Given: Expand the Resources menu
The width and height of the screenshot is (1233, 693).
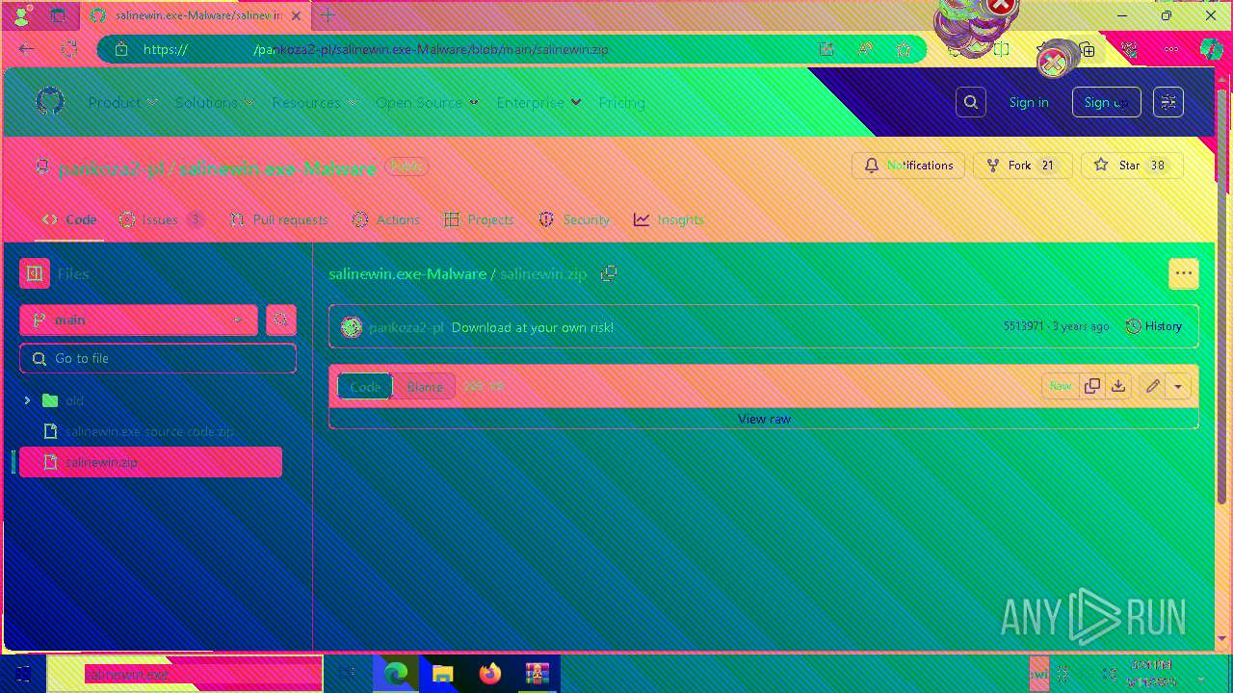Looking at the screenshot, I should [314, 102].
